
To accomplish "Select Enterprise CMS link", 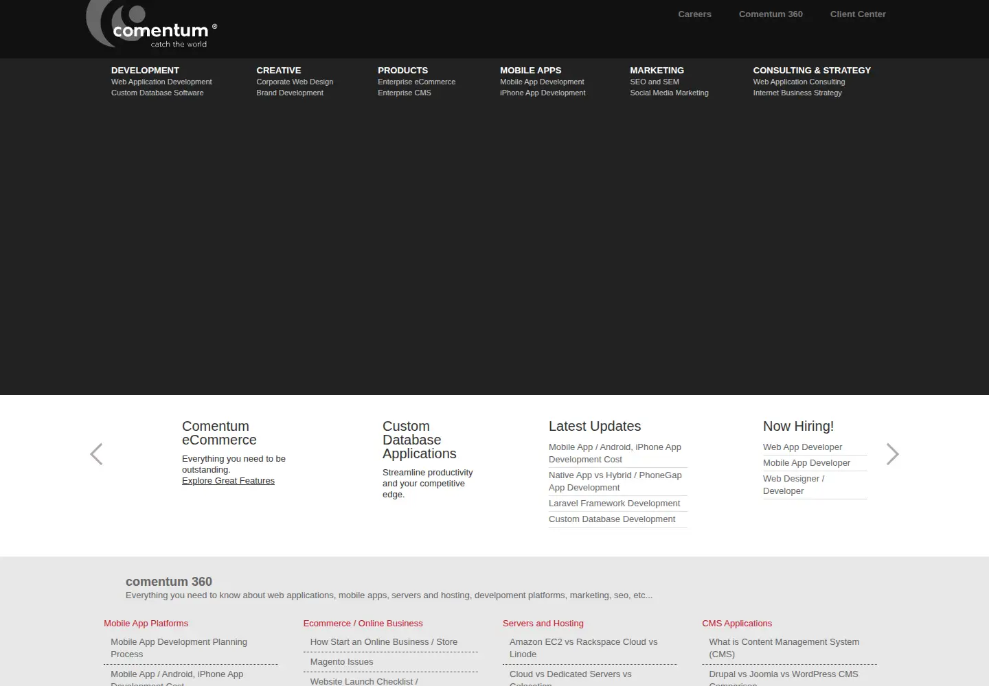I will [405, 93].
